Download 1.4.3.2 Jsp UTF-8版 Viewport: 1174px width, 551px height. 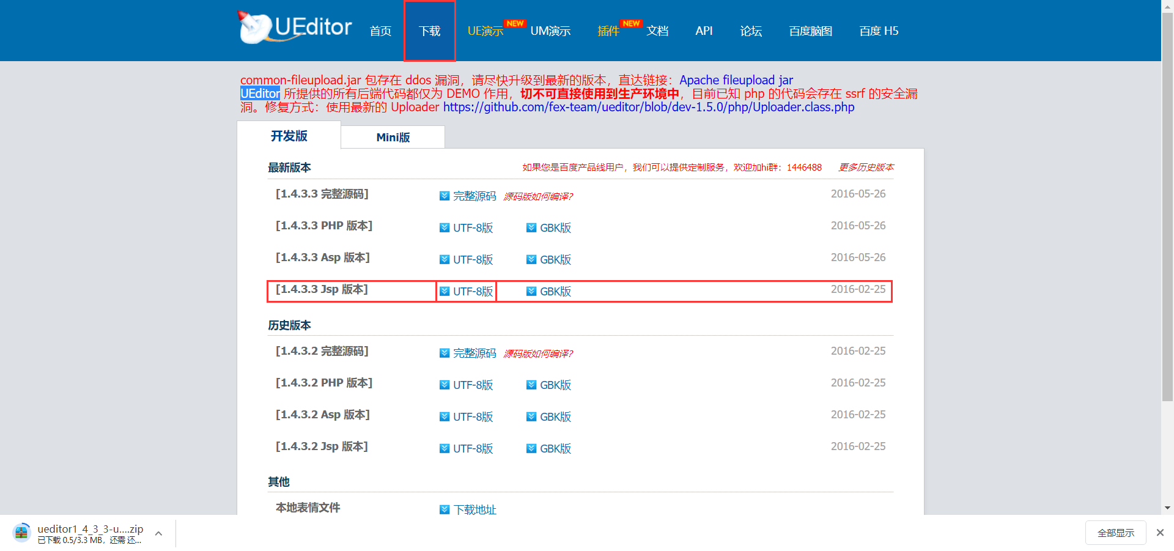pyautogui.click(x=473, y=449)
